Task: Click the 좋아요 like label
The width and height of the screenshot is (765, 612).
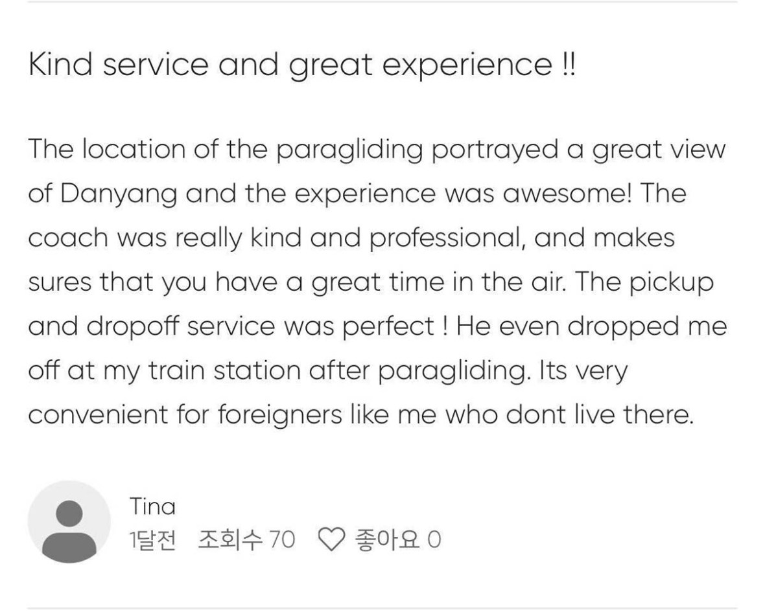Action: click(385, 538)
